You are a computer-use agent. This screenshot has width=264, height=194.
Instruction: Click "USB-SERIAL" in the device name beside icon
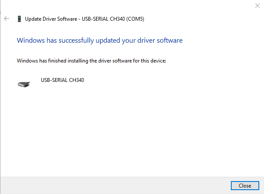(x=54, y=80)
